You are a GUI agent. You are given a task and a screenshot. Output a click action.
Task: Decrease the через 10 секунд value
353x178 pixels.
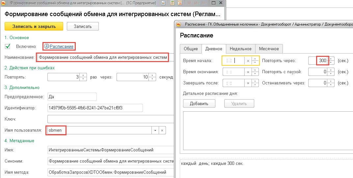152,79
